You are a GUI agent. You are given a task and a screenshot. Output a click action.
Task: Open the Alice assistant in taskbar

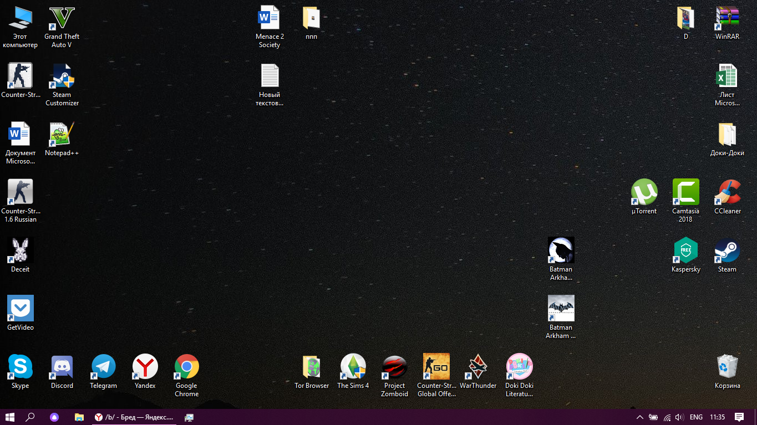click(54, 417)
